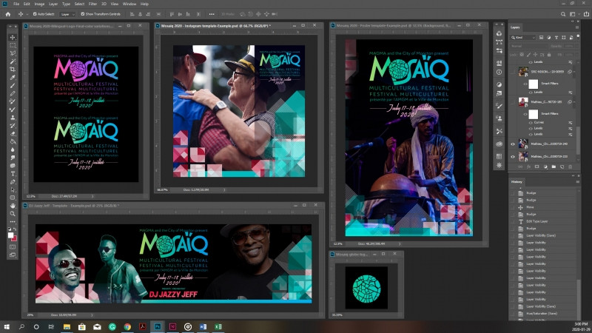The width and height of the screenshot is (592, 333).
Task: Switch to the Layers panel tab
Action: tap(515, 27)
